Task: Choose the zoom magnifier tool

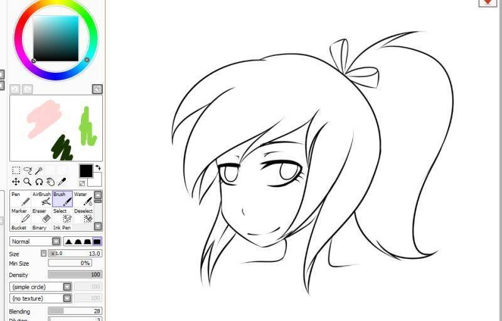Action: click(x=28, y=182)
